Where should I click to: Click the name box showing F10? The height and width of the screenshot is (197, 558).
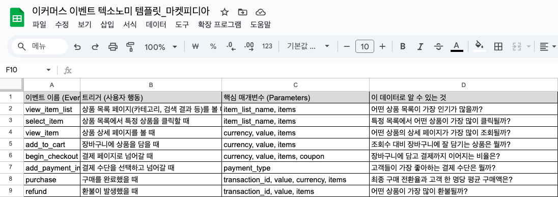click(25, 70)
